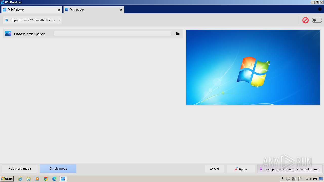The height and width of the screenshot is (182, 324).
Task: Open the network tray icon
Action: tap(294, 179)
